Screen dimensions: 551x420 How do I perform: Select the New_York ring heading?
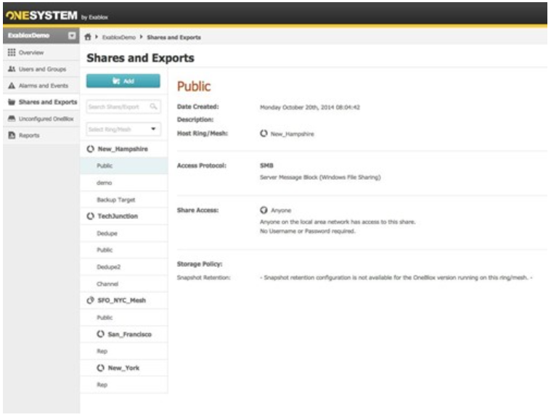pos(123,368)
